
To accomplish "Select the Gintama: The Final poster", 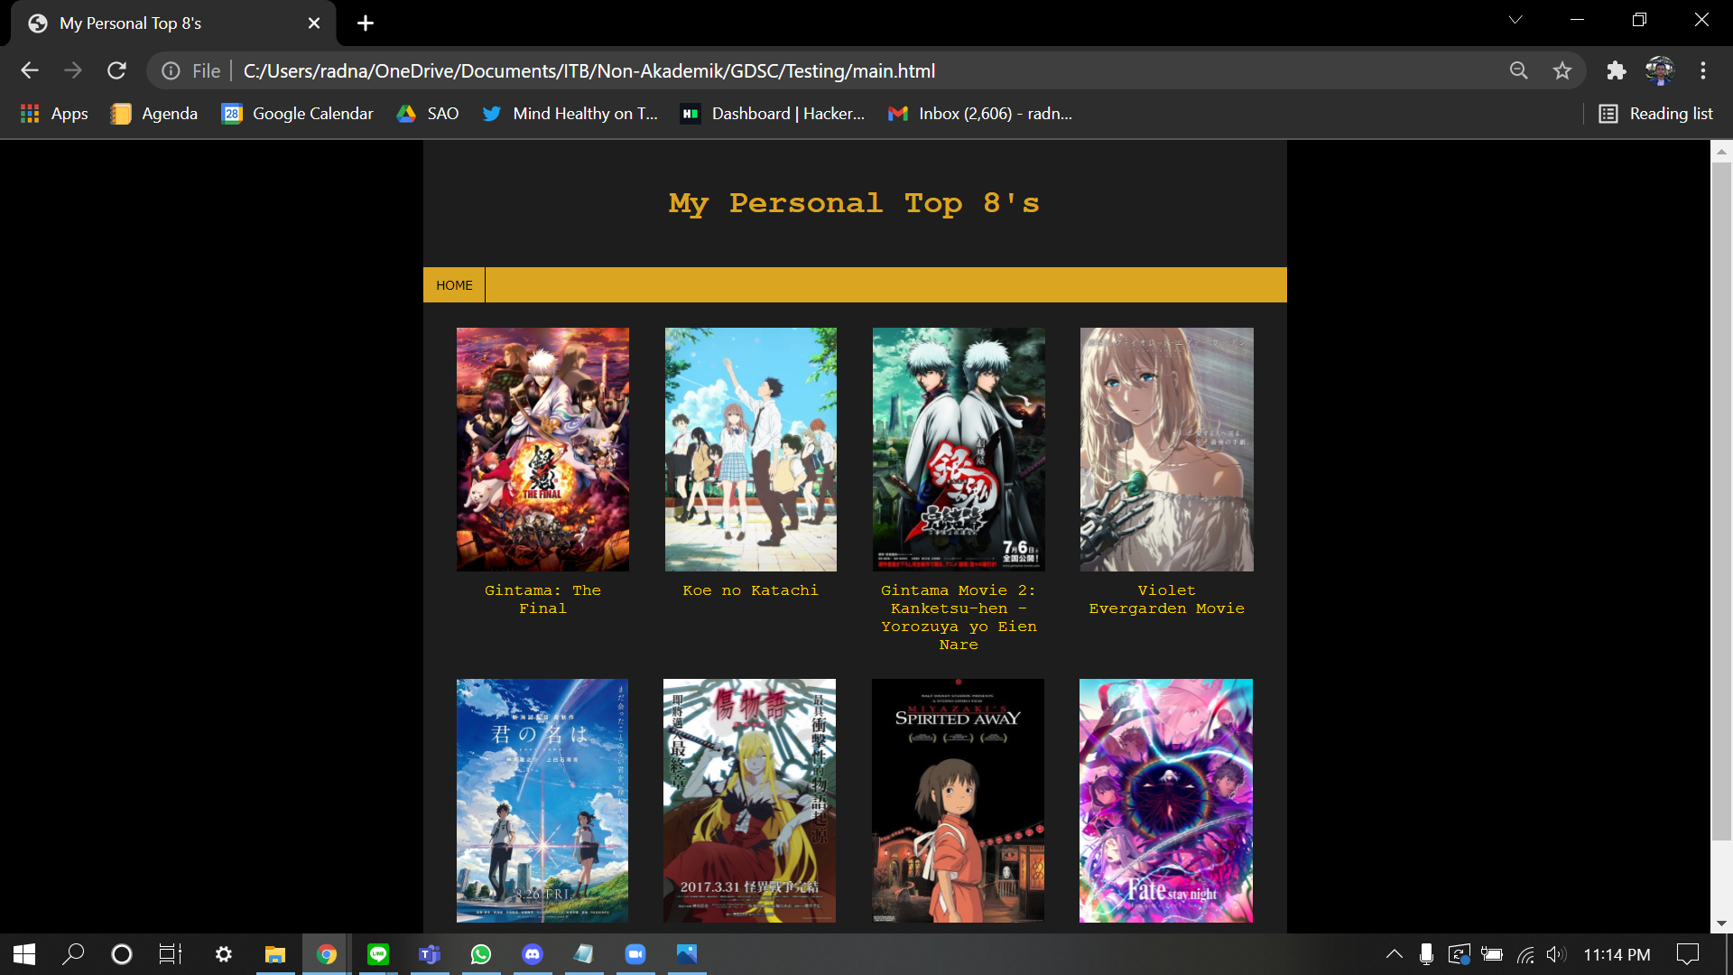I will [542, 450].
